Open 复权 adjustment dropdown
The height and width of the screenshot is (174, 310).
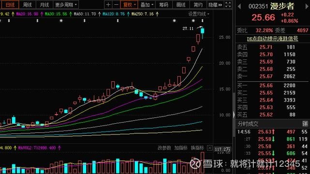[x=129, y=4]
